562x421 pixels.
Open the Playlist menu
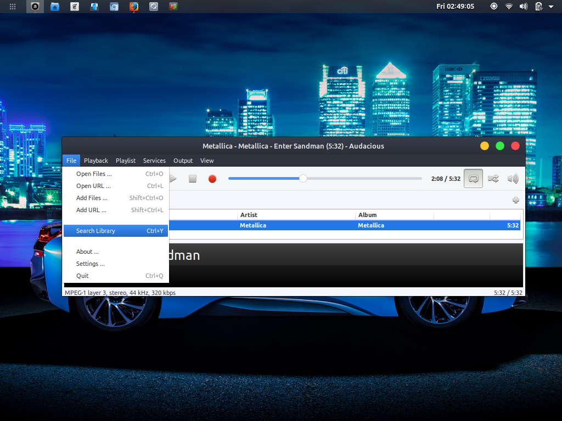pos(126,161)
